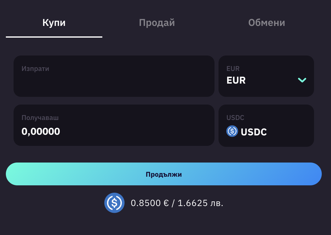Click the Получаваш label text
331x235 pixels.
[x=40, y=117]
